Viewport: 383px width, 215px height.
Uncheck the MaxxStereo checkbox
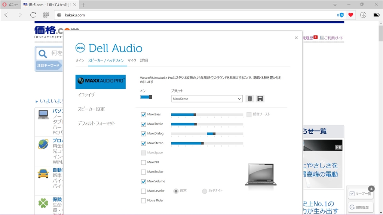[x=143, y=143]
